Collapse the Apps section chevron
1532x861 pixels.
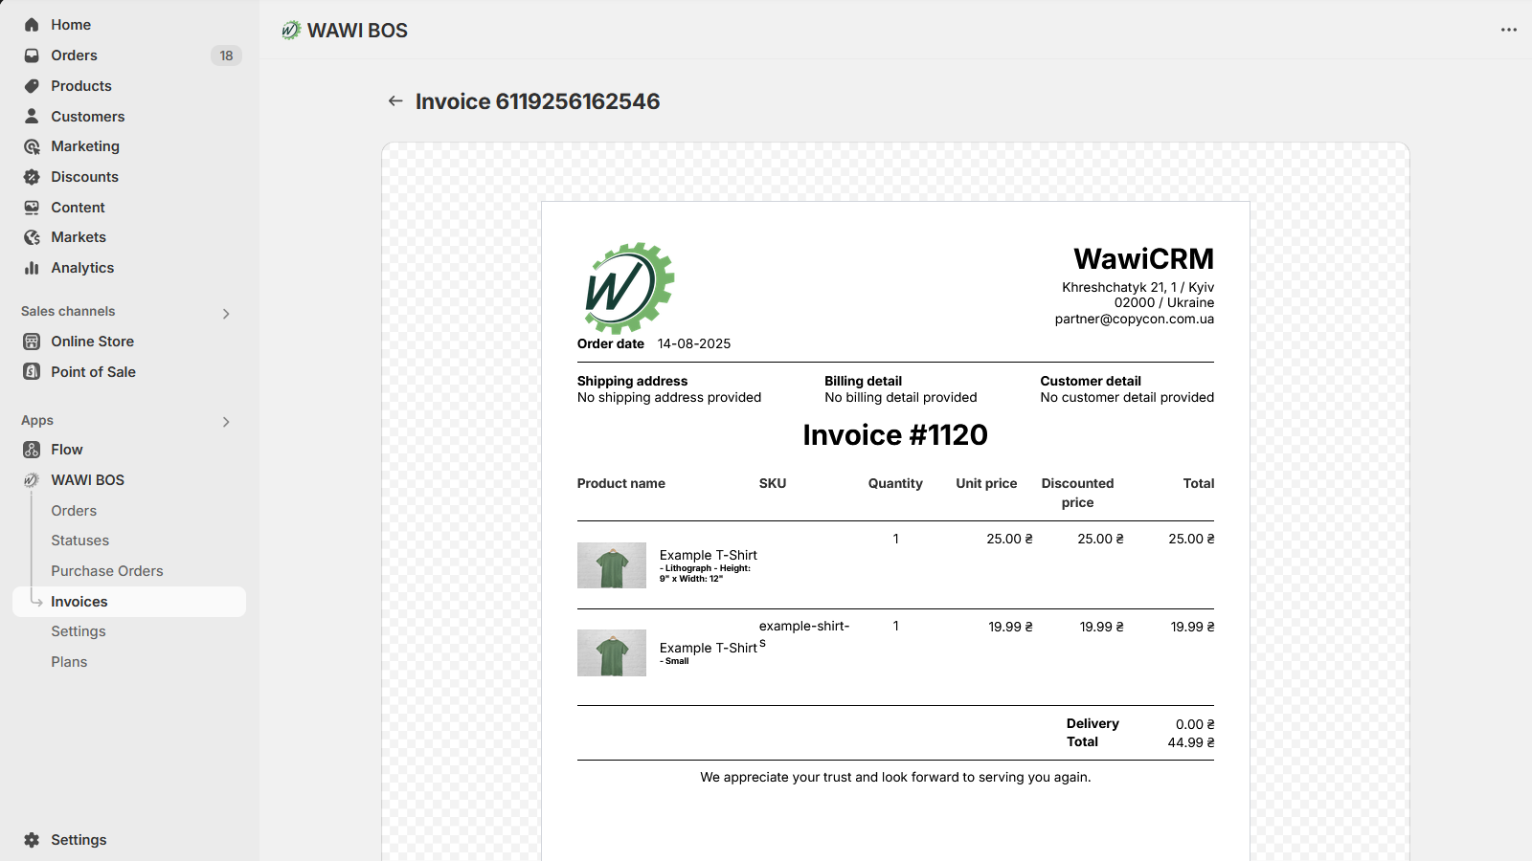[x=226, y=421]
